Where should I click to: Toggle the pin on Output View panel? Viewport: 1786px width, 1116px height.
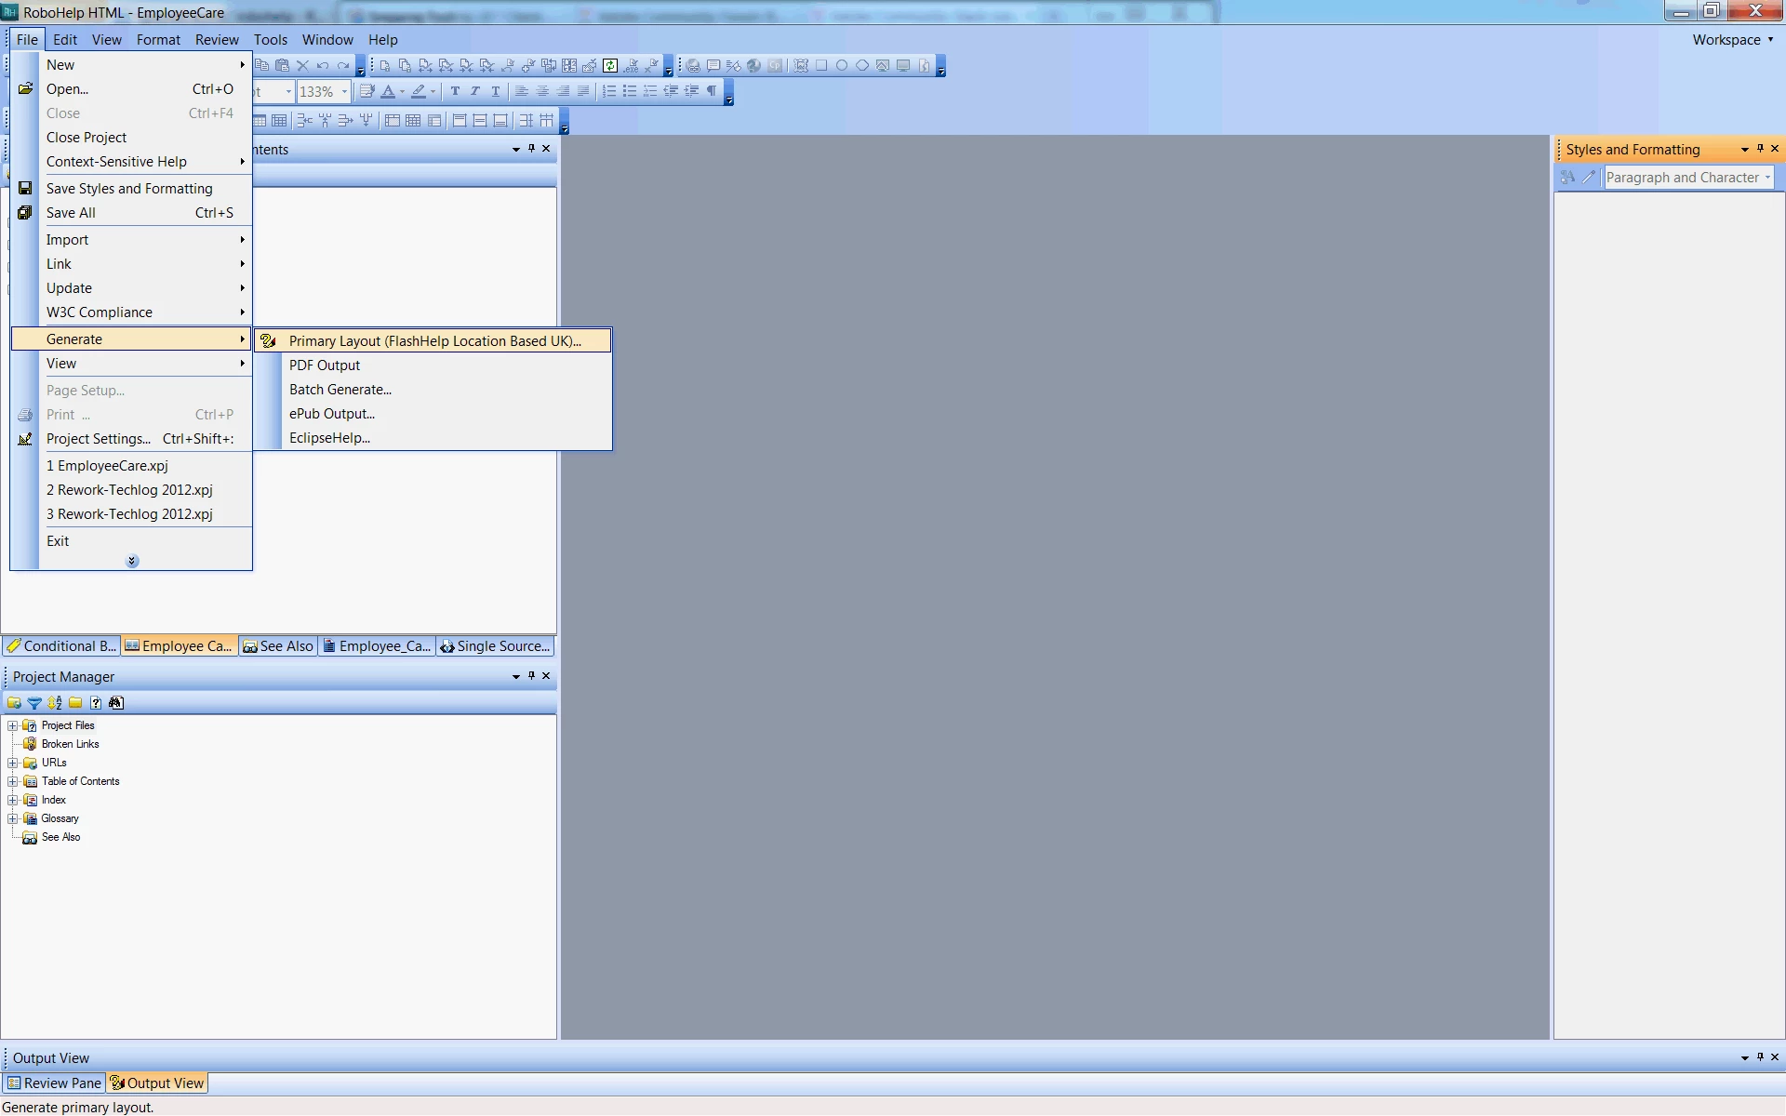tap(1760, 1057)
